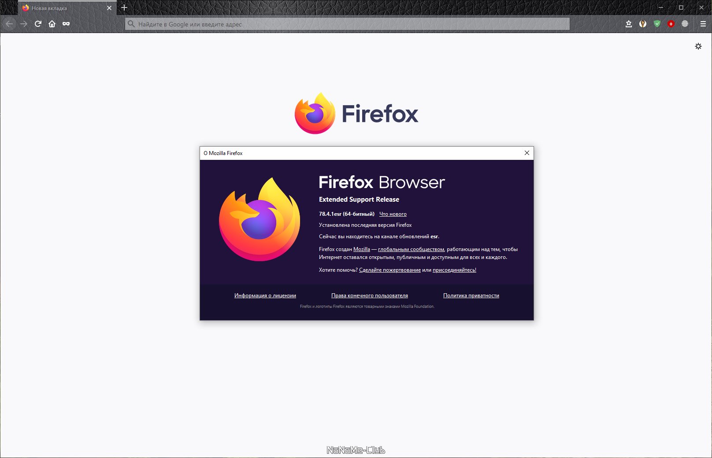Screen dimensions: 712x458
Task: Click the О Mozilla Firefox dialog title
Action: [223, 153]
